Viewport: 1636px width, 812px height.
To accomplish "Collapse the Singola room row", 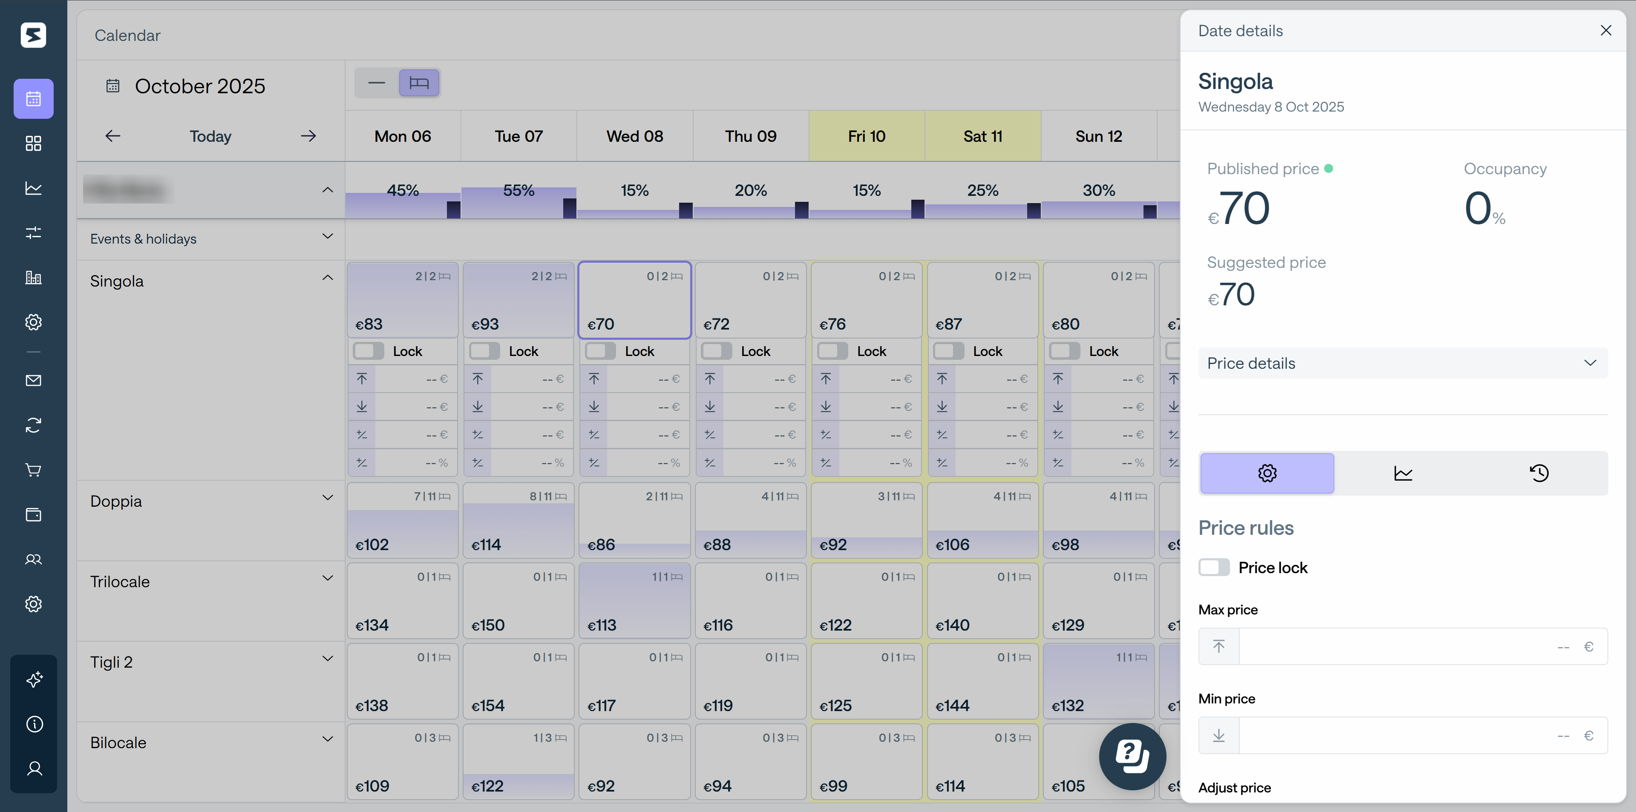I will 328,278.
